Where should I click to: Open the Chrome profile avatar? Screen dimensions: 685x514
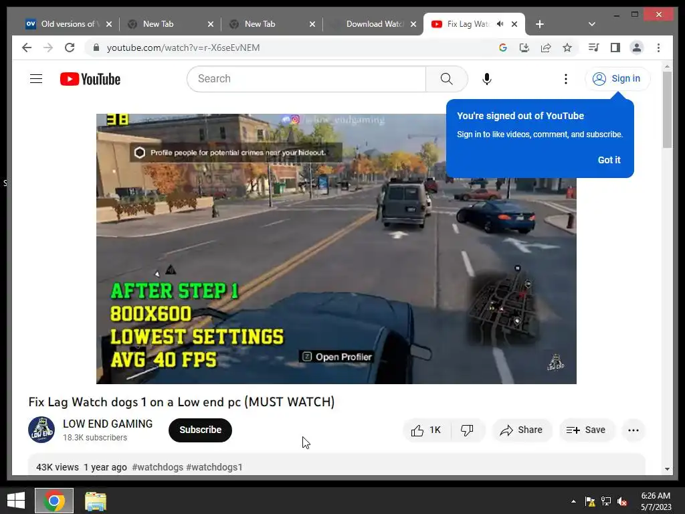tap(637, 48)
